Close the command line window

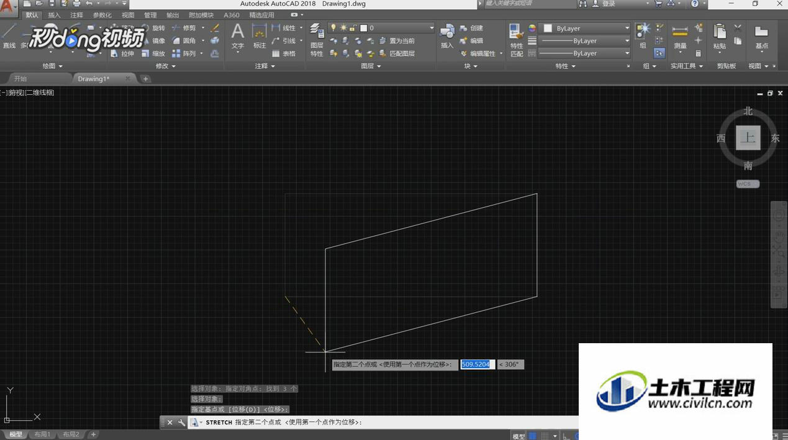[170, 422]
